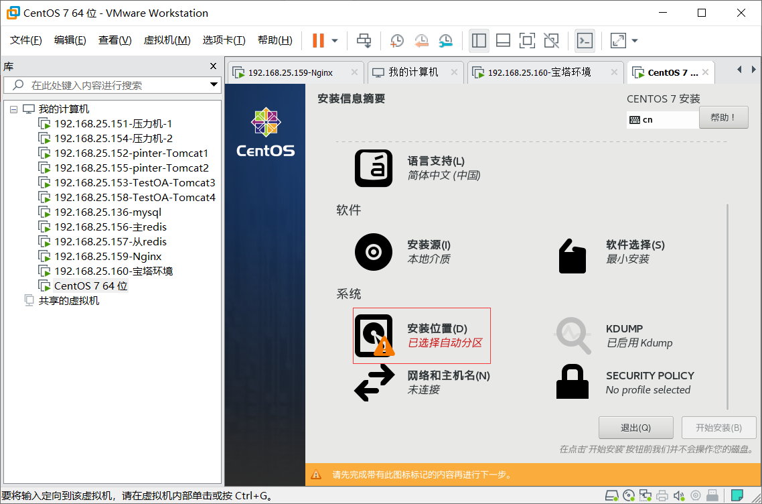
Task: Close the 我的计算机 tab
Action: click(454, 72)
